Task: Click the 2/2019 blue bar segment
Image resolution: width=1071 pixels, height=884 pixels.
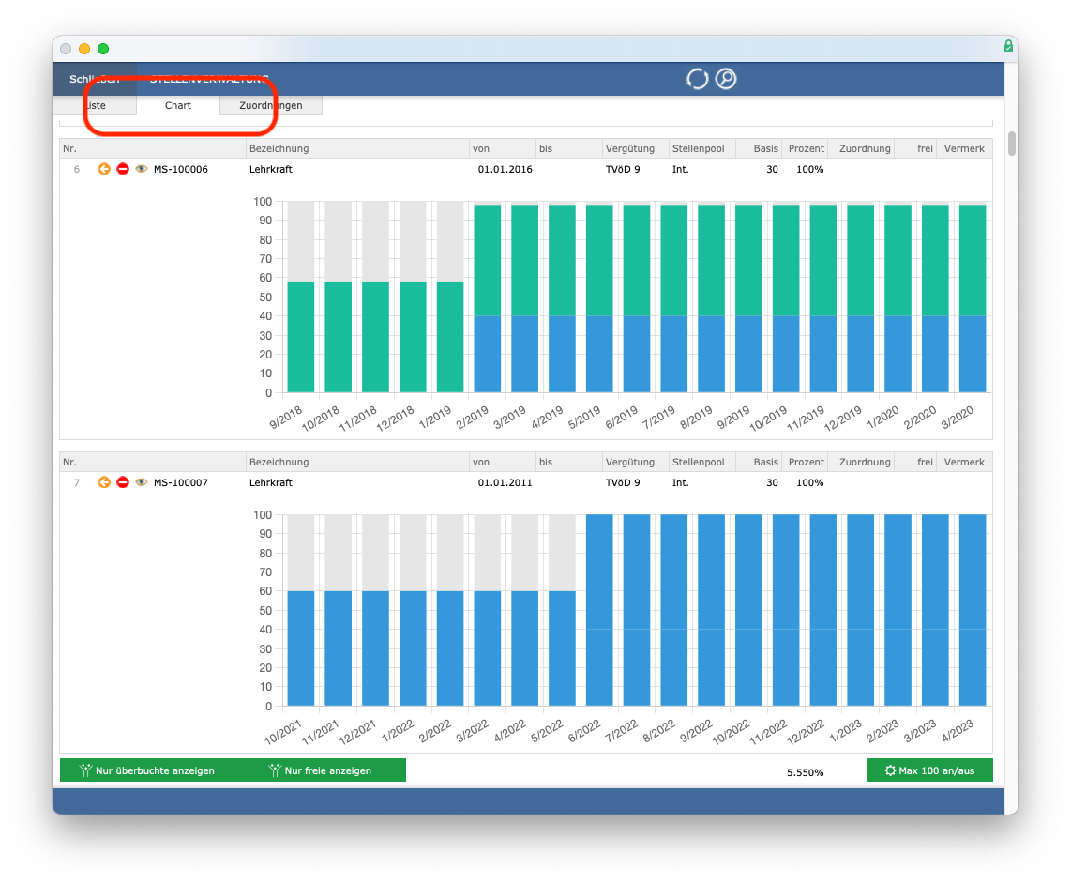Action: click(487, 354)
